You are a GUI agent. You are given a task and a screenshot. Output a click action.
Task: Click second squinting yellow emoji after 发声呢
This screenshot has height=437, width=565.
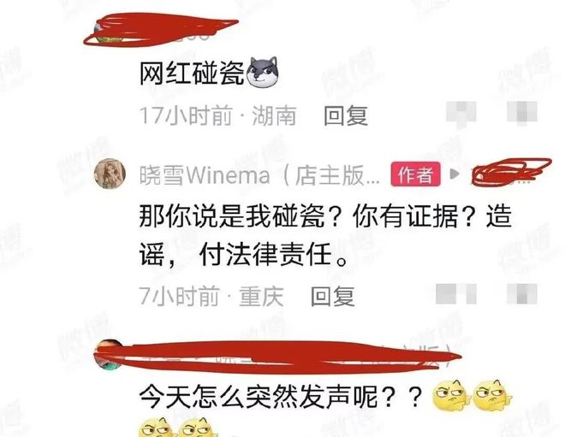click(491, 396)
